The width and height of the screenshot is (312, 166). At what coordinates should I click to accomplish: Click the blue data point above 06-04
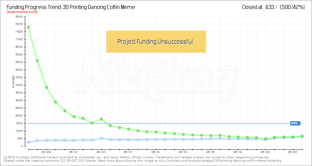pos(101,138)
